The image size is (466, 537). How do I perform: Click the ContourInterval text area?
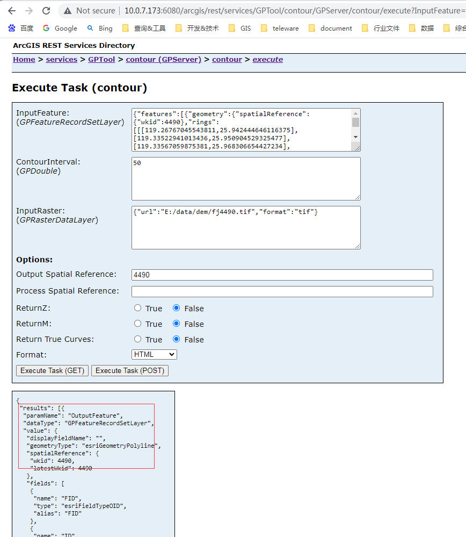[x=246, y=179]
